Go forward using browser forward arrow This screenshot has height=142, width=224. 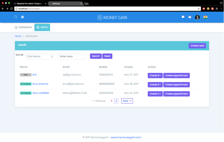(7, 9)
